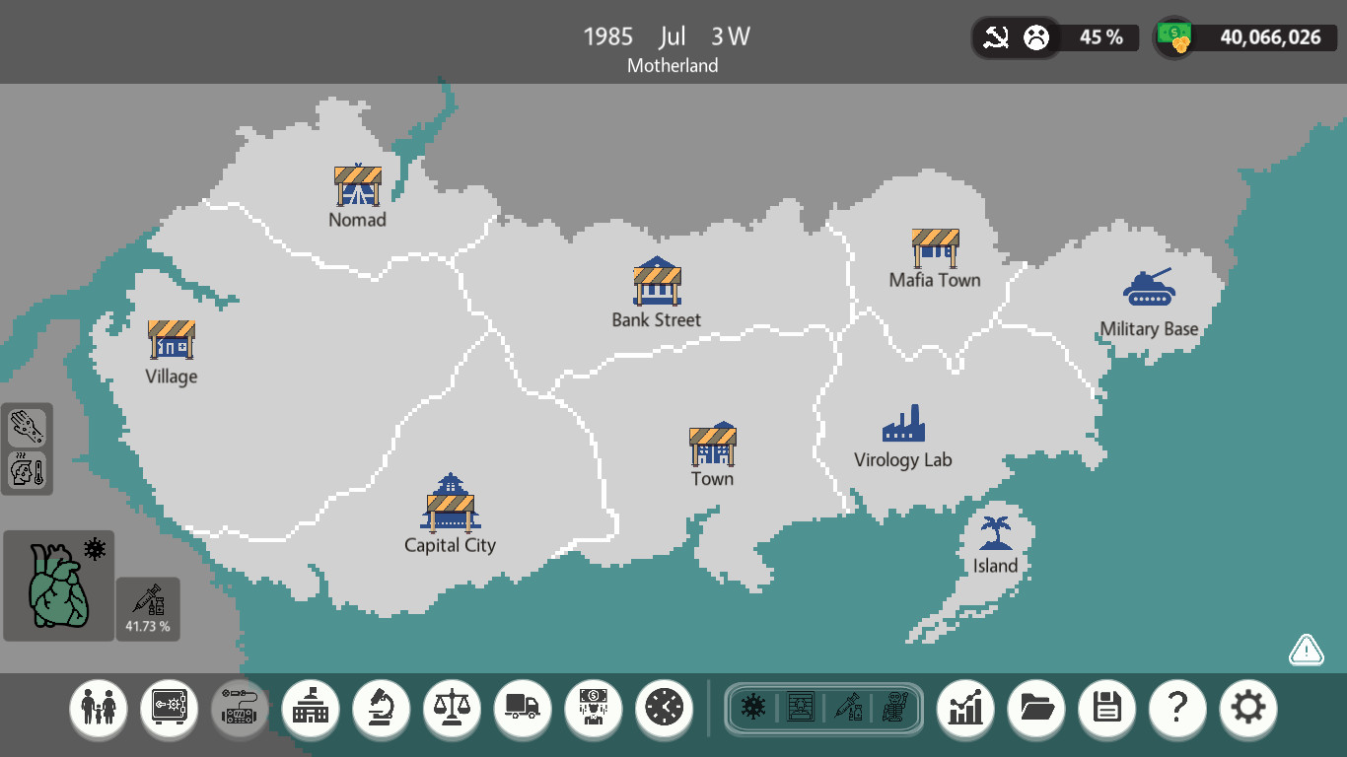Screen dimensions: 1347x757
Task: Click the justice scales icon
Action: tap(453, 708)
